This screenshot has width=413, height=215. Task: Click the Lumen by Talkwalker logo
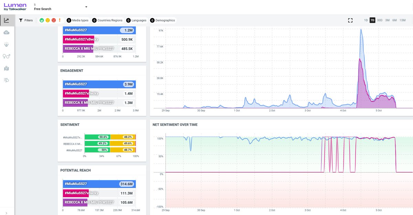tap(15, 7)
